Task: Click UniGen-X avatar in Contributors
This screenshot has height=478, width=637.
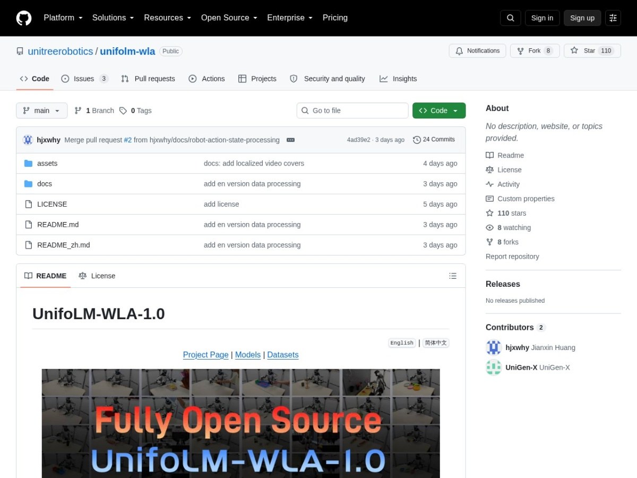Action: point(494,368)
